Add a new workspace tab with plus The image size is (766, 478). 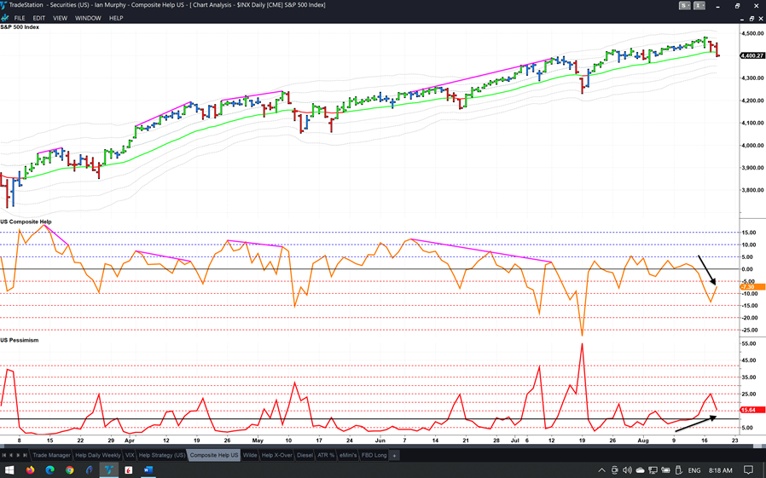394,456
